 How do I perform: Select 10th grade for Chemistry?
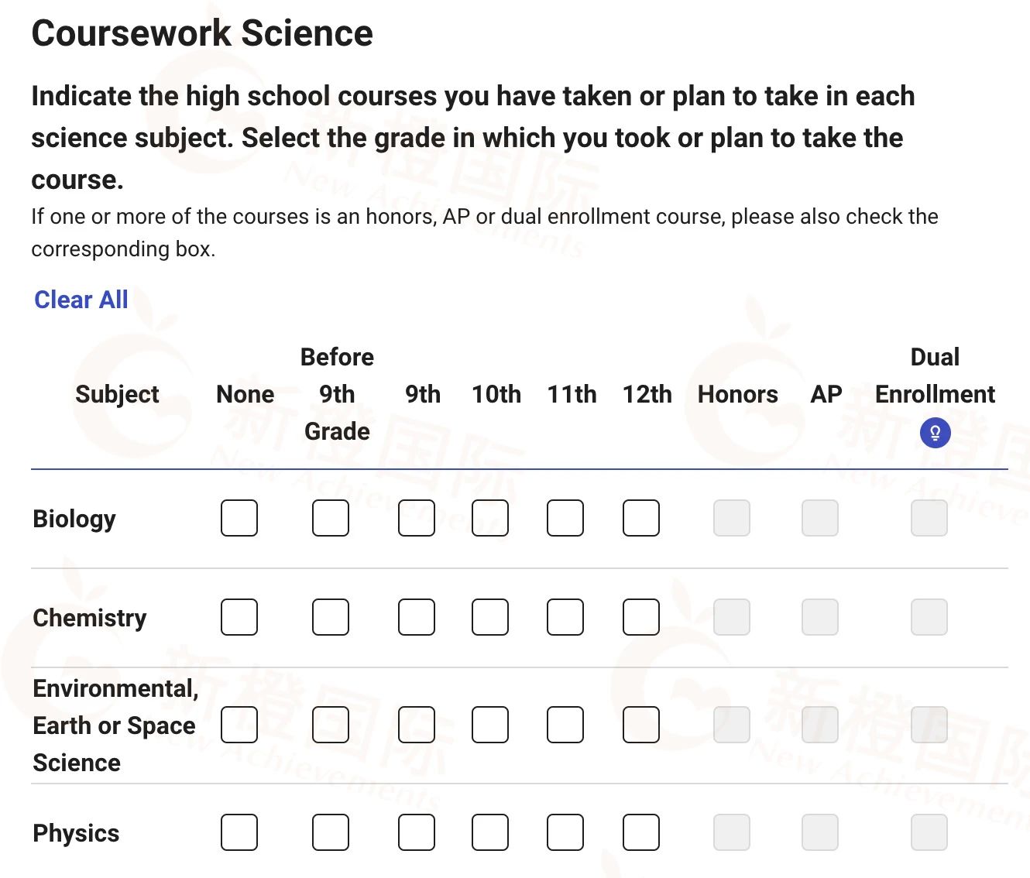[x=490, y=617]
